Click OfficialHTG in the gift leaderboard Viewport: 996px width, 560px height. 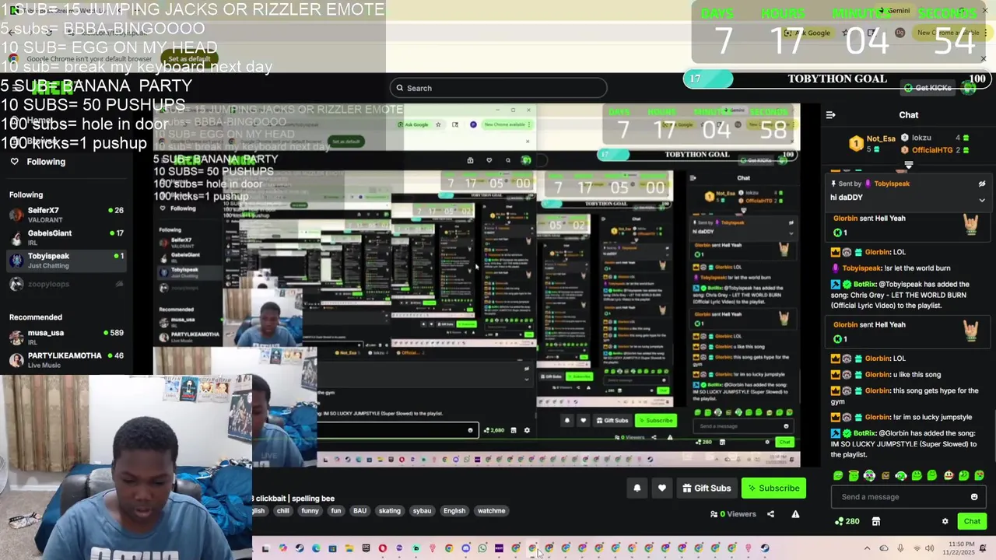click(927, 149)
